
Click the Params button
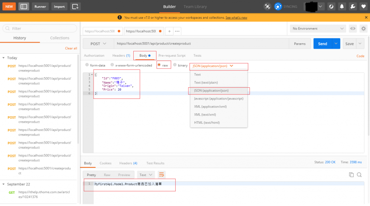click(300, 44)
